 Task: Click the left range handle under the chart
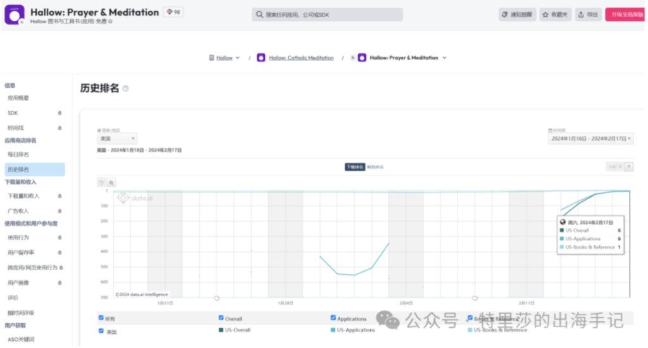pyautogui.click(x=216, y=298)
